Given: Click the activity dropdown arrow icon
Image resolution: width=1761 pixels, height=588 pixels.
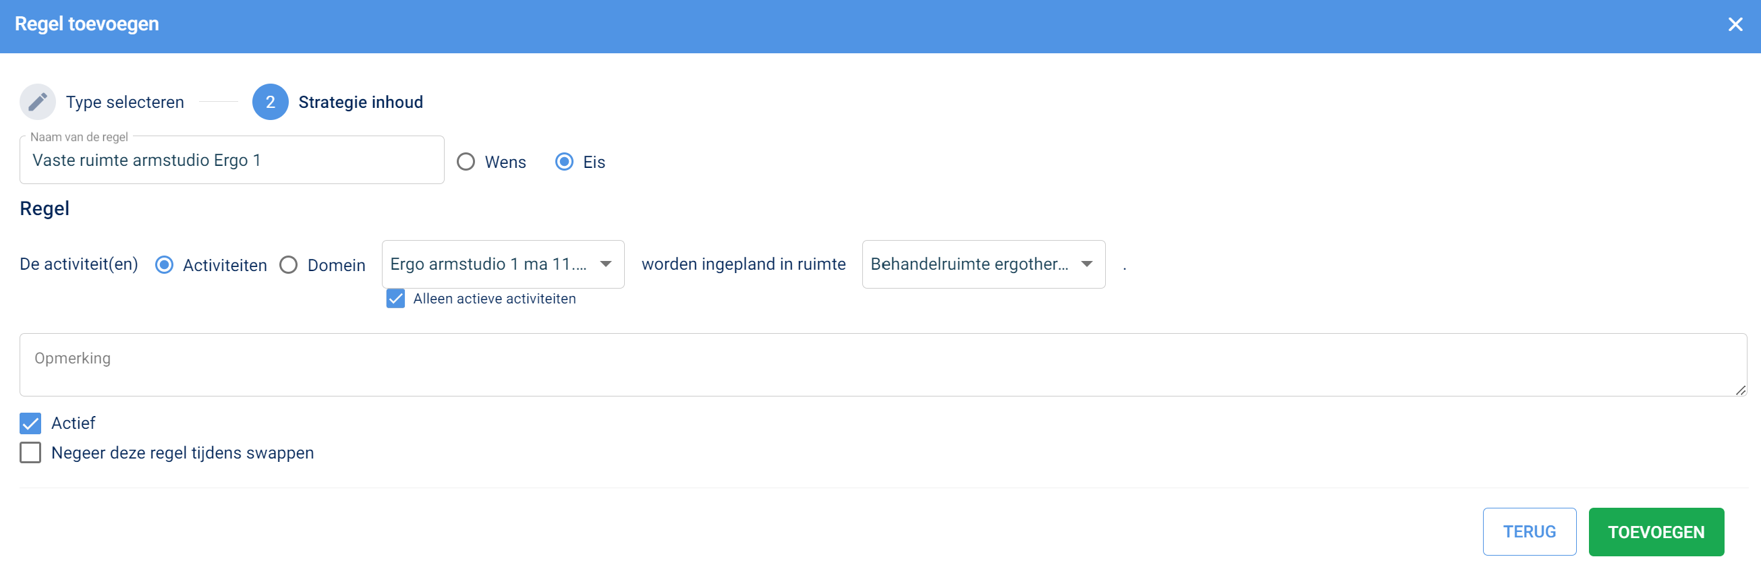Looking at the screenshot, I should [x=606, y=264].
